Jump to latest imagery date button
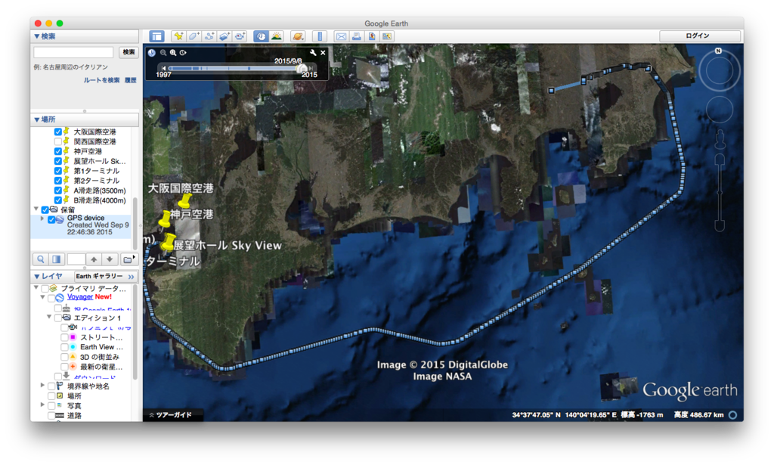This screenshot has height=465, width=774. [x=311, y=68]
